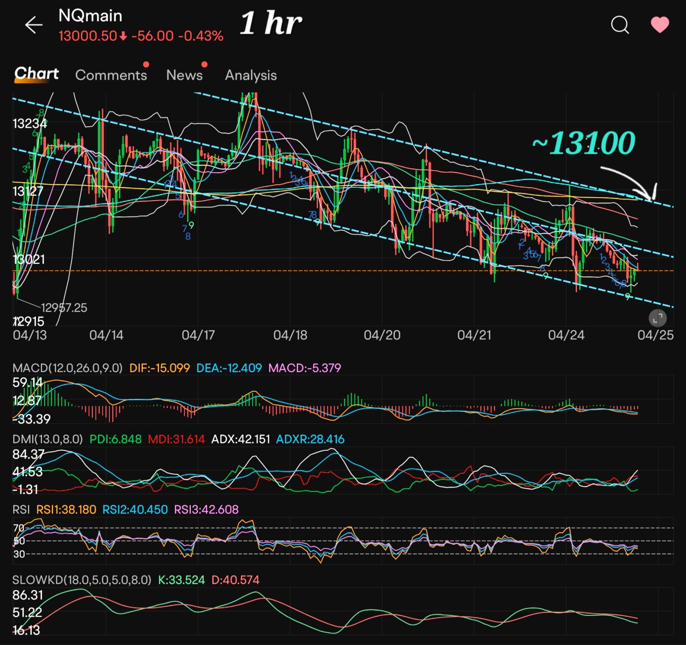This screenshot has width=686, height=645.
Task: Expand chart to fullscreen icon
Action: tap(658, 318)
